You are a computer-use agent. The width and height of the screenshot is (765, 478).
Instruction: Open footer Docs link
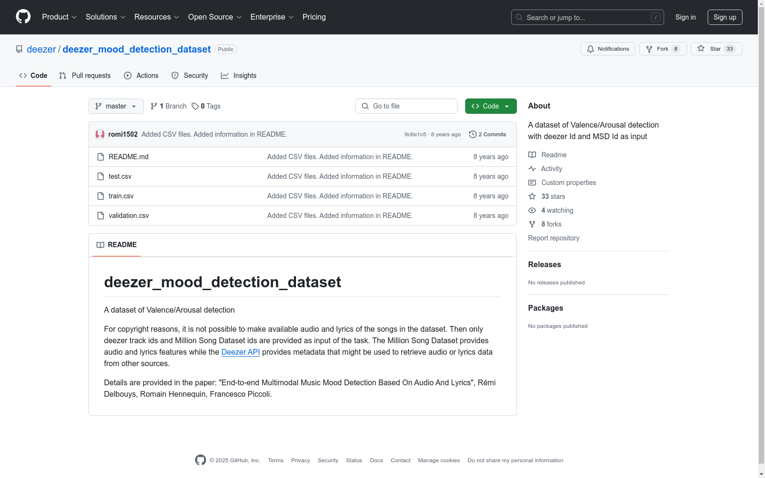(x=376, y=460)
